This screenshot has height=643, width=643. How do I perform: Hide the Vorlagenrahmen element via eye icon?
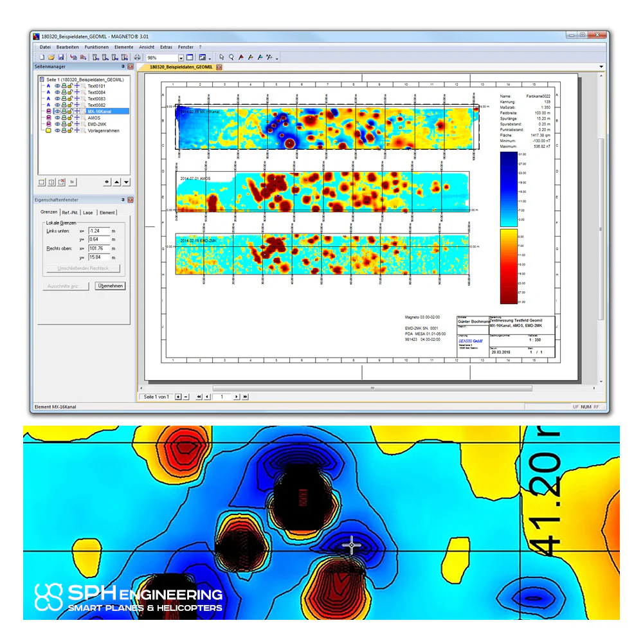pyautogui.click(x=57, y=131)
